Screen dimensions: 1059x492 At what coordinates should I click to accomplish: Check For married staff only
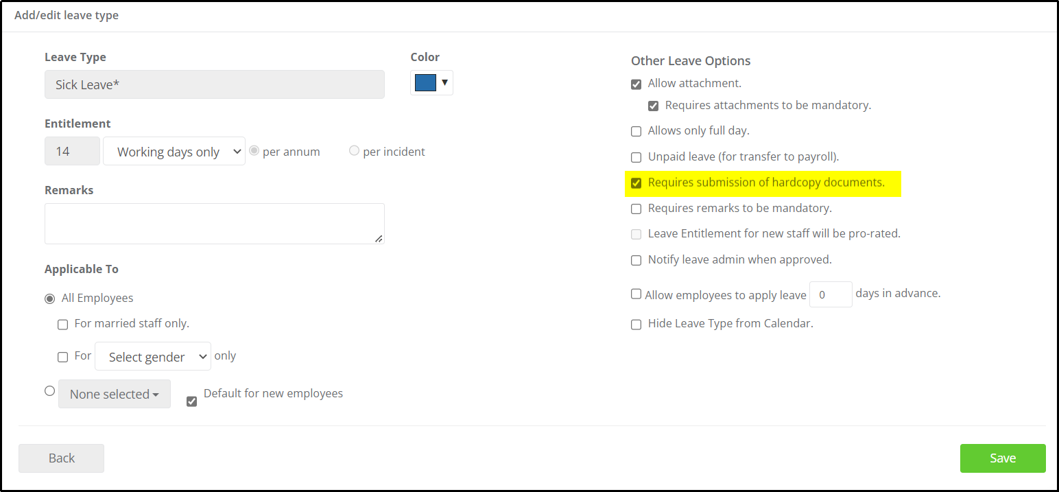[x=62, y=325]
